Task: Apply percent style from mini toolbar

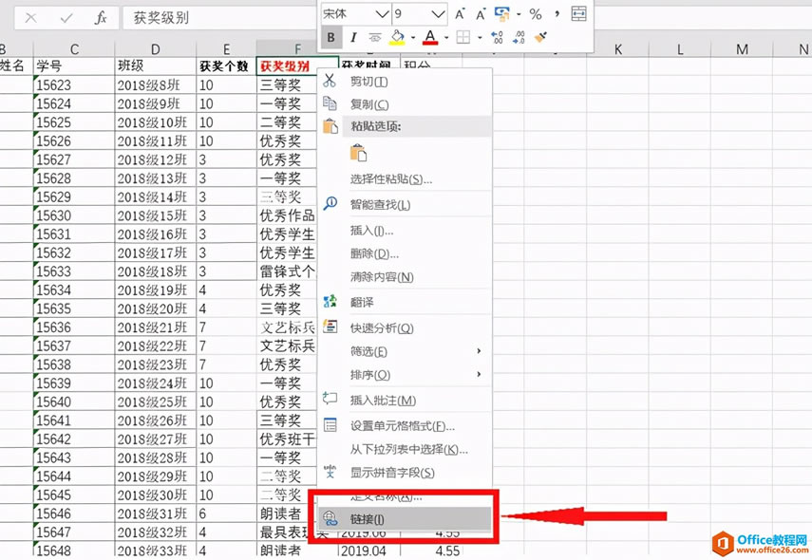Action: [536, 14]
